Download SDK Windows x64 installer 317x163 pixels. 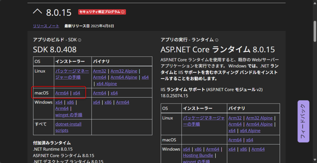(x=59, y=102)
